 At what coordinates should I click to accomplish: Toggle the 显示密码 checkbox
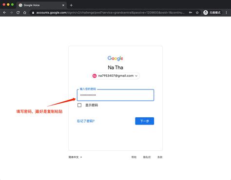click(x=79, y=105)
